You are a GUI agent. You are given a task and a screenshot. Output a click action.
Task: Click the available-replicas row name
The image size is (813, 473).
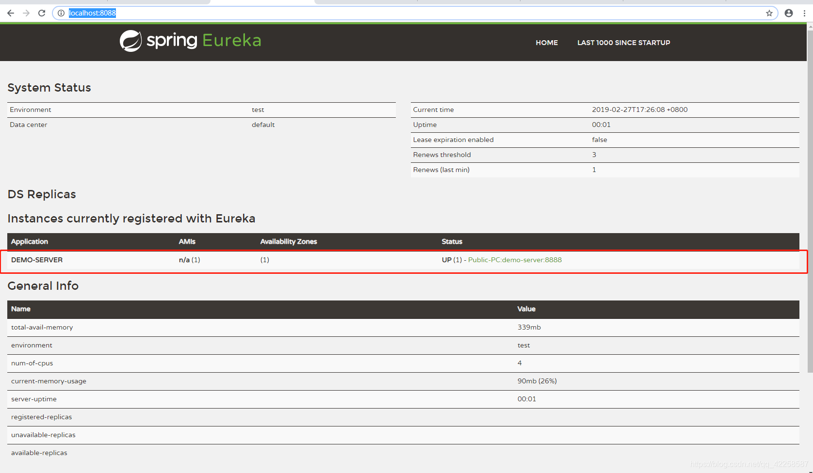pos(39,453)
